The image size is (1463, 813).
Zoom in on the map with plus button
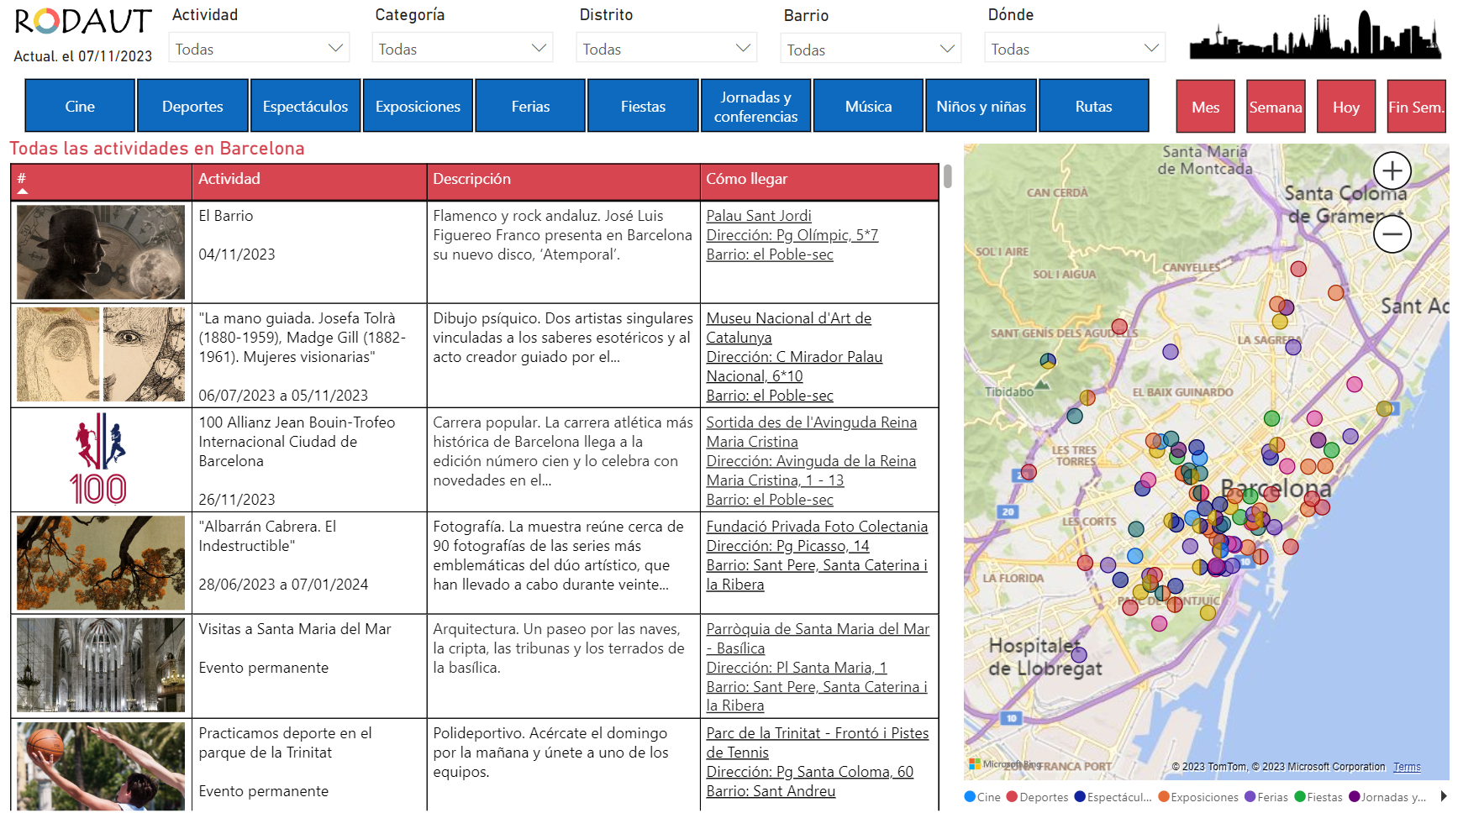pos(1392,170)
